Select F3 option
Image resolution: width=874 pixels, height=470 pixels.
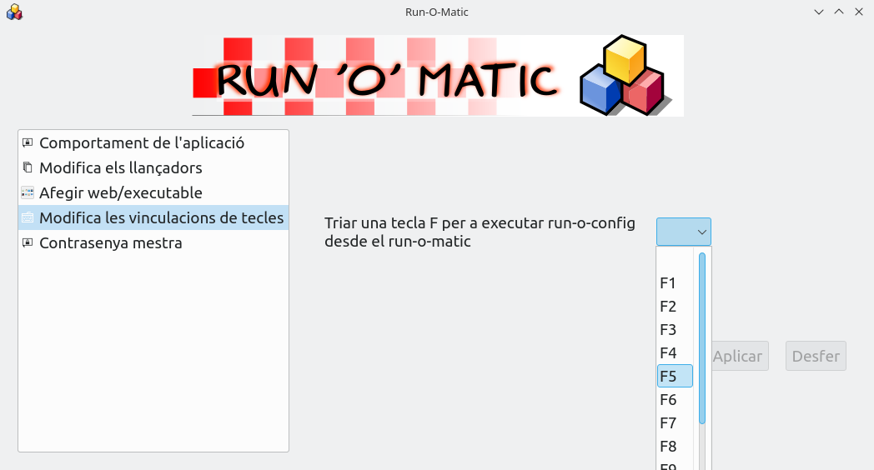pos(675,330)
